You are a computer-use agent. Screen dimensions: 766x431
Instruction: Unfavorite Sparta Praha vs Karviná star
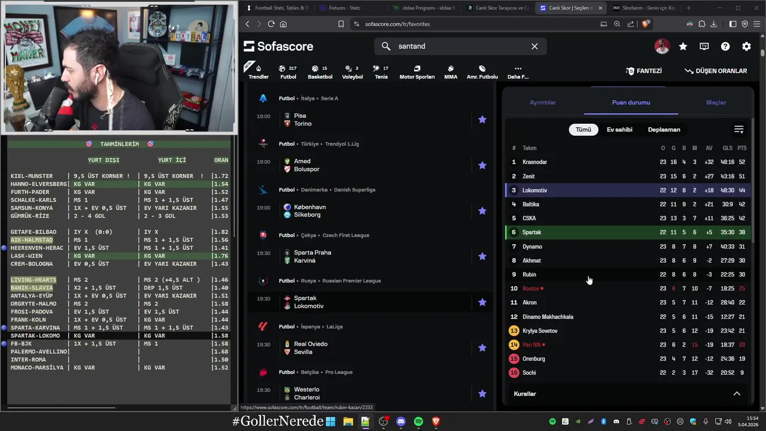(482, 256)
